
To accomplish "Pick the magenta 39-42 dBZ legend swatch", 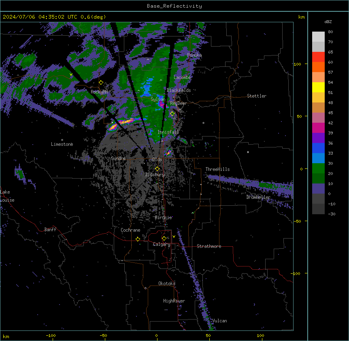I will click(x=318, y=128).
